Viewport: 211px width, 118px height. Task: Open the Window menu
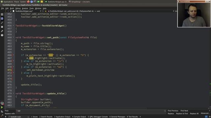coord(38,8)
